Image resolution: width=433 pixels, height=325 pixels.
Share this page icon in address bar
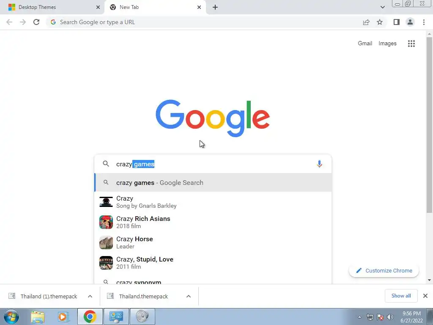366,22
